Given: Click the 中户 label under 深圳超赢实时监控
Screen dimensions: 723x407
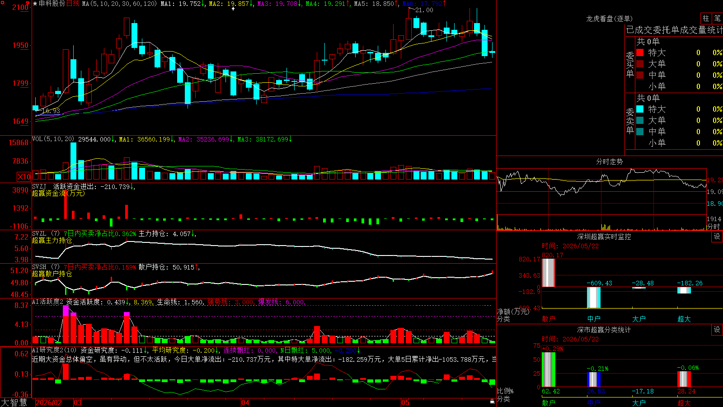Looking at the screenshot, I should [594, 319].
